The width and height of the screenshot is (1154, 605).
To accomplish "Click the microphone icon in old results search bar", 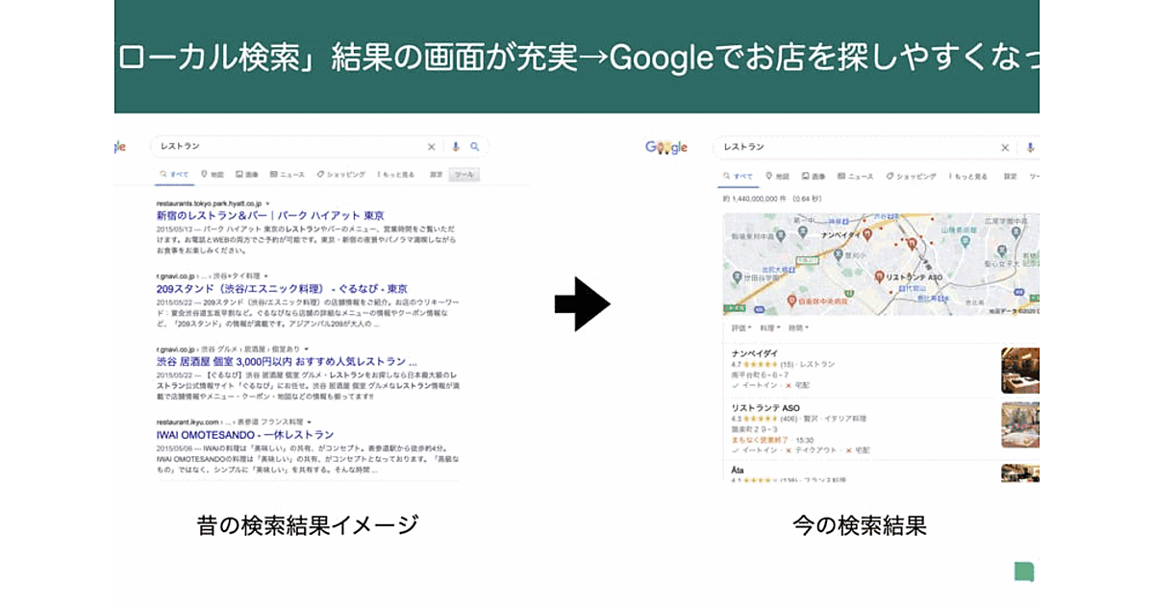I will 455,147.
